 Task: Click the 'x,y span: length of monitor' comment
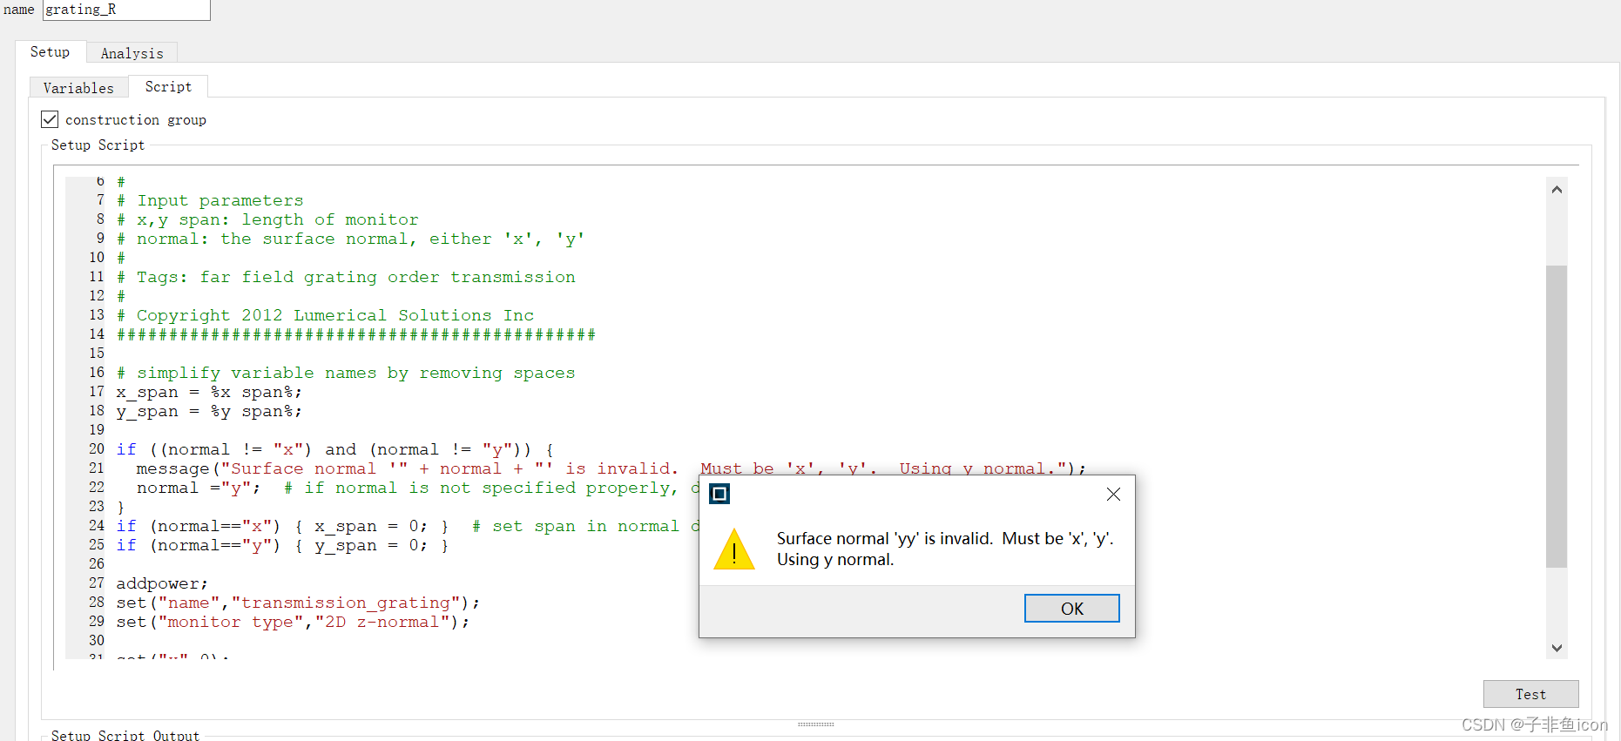click(267, 219)
